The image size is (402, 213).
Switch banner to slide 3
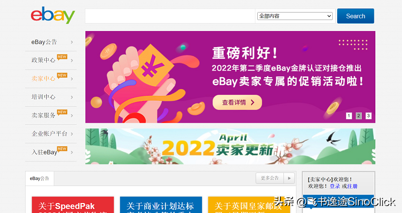pyautogui.click(x=368, y=116)
